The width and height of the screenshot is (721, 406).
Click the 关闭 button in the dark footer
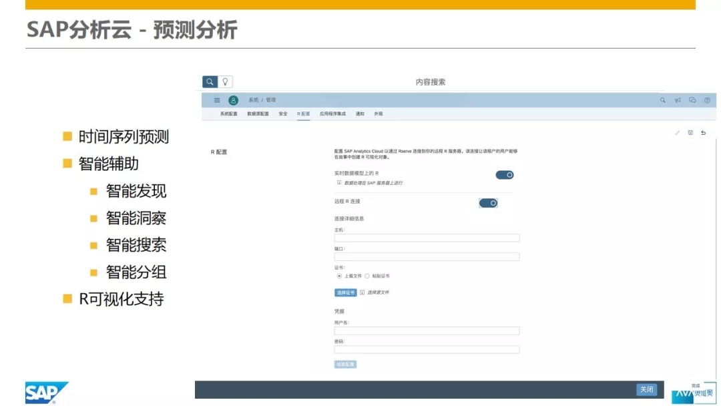(x=646, y=389)
